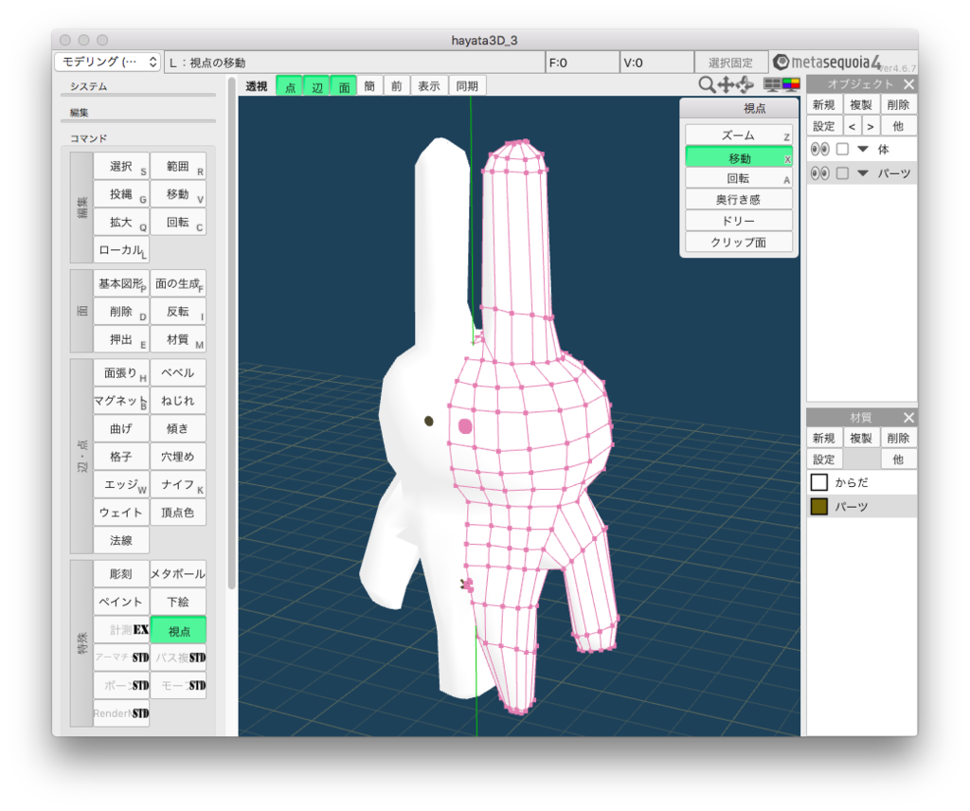Viewport: 970px width, 811px height.
Task: Click 複製 in the object panel
Action: point(861,104)
